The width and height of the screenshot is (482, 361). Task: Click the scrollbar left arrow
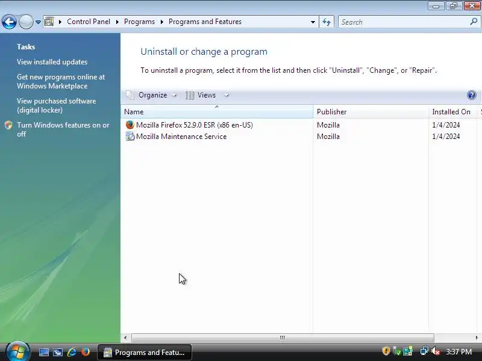pyautogui.click(x=125, y=338)
